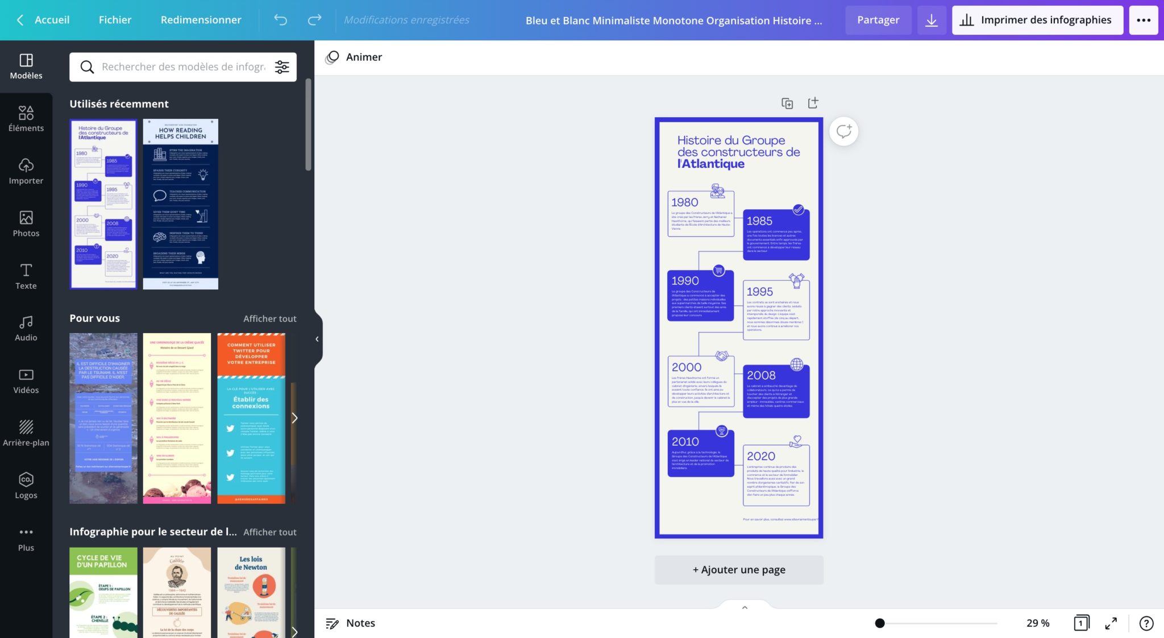Open the Fichier menu
The image size is (1164, 638).
click(115, 19)
